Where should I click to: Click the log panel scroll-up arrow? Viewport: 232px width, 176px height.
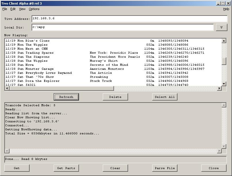[x=224, y=105]
